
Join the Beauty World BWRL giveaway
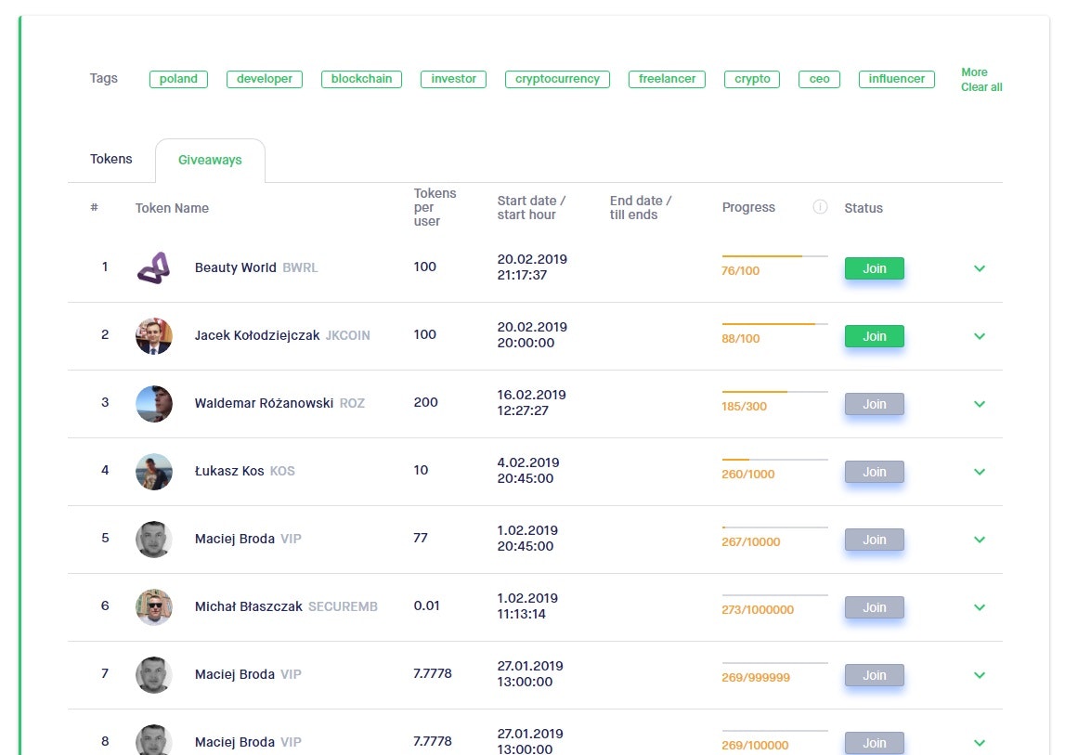pyautogui.click(x=873, y=267)
